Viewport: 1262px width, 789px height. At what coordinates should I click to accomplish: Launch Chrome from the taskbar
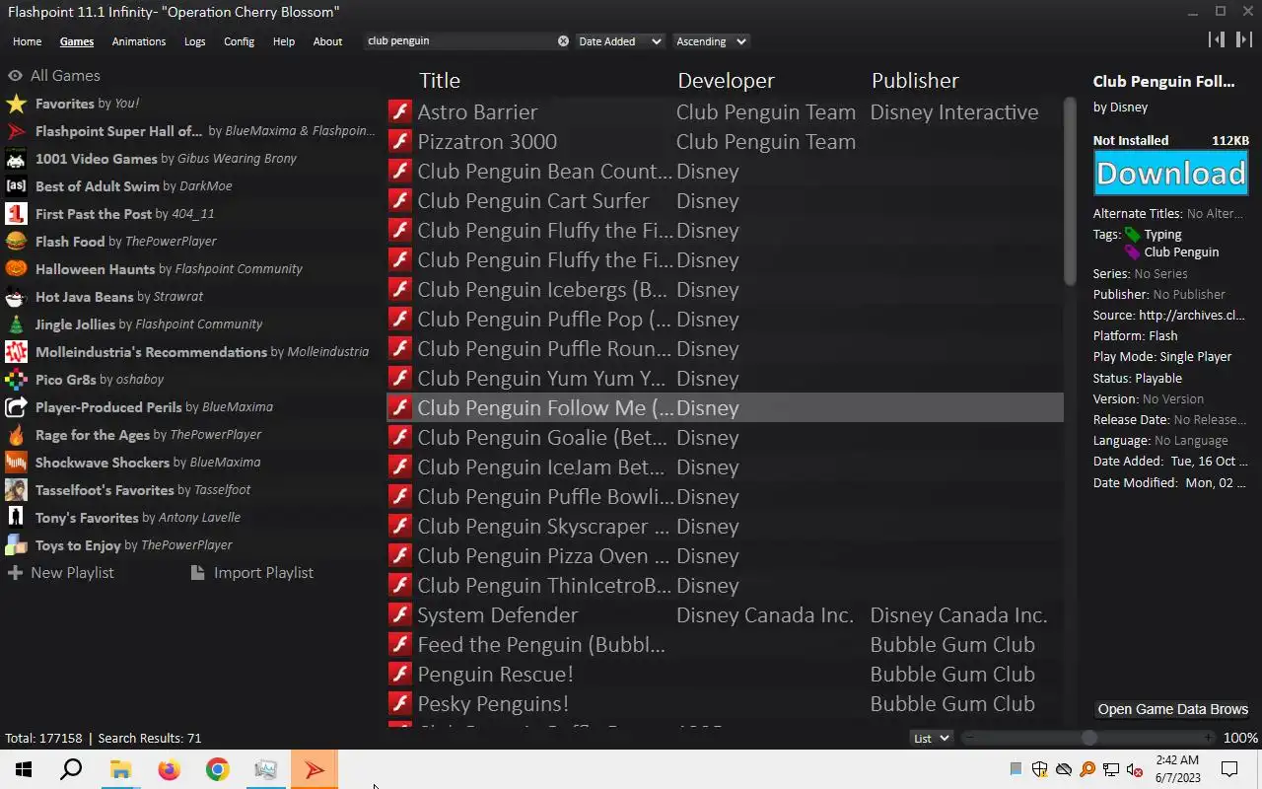click(x=217, y=769)
